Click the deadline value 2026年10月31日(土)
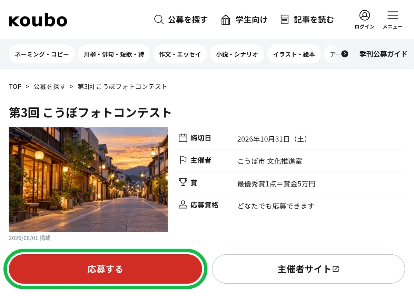The height and width of the screenshot is (296, 414). 272,139
